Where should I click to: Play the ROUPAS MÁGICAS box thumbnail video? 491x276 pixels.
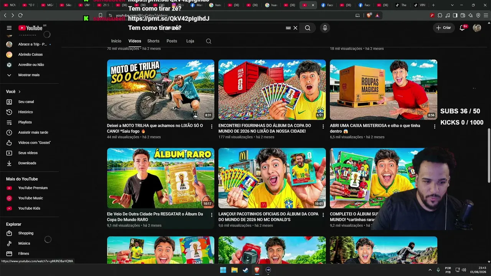coord(384,90)
